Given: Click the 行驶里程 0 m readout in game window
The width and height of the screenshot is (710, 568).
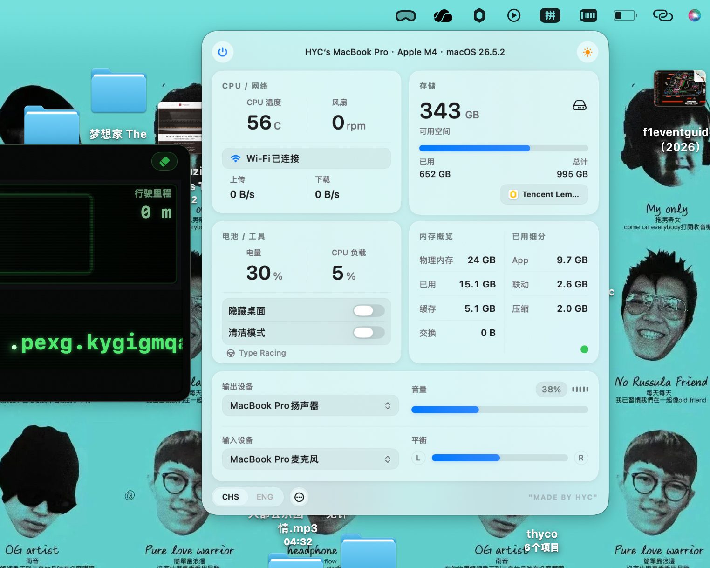Looking at the screenshot, I should 154,205.
